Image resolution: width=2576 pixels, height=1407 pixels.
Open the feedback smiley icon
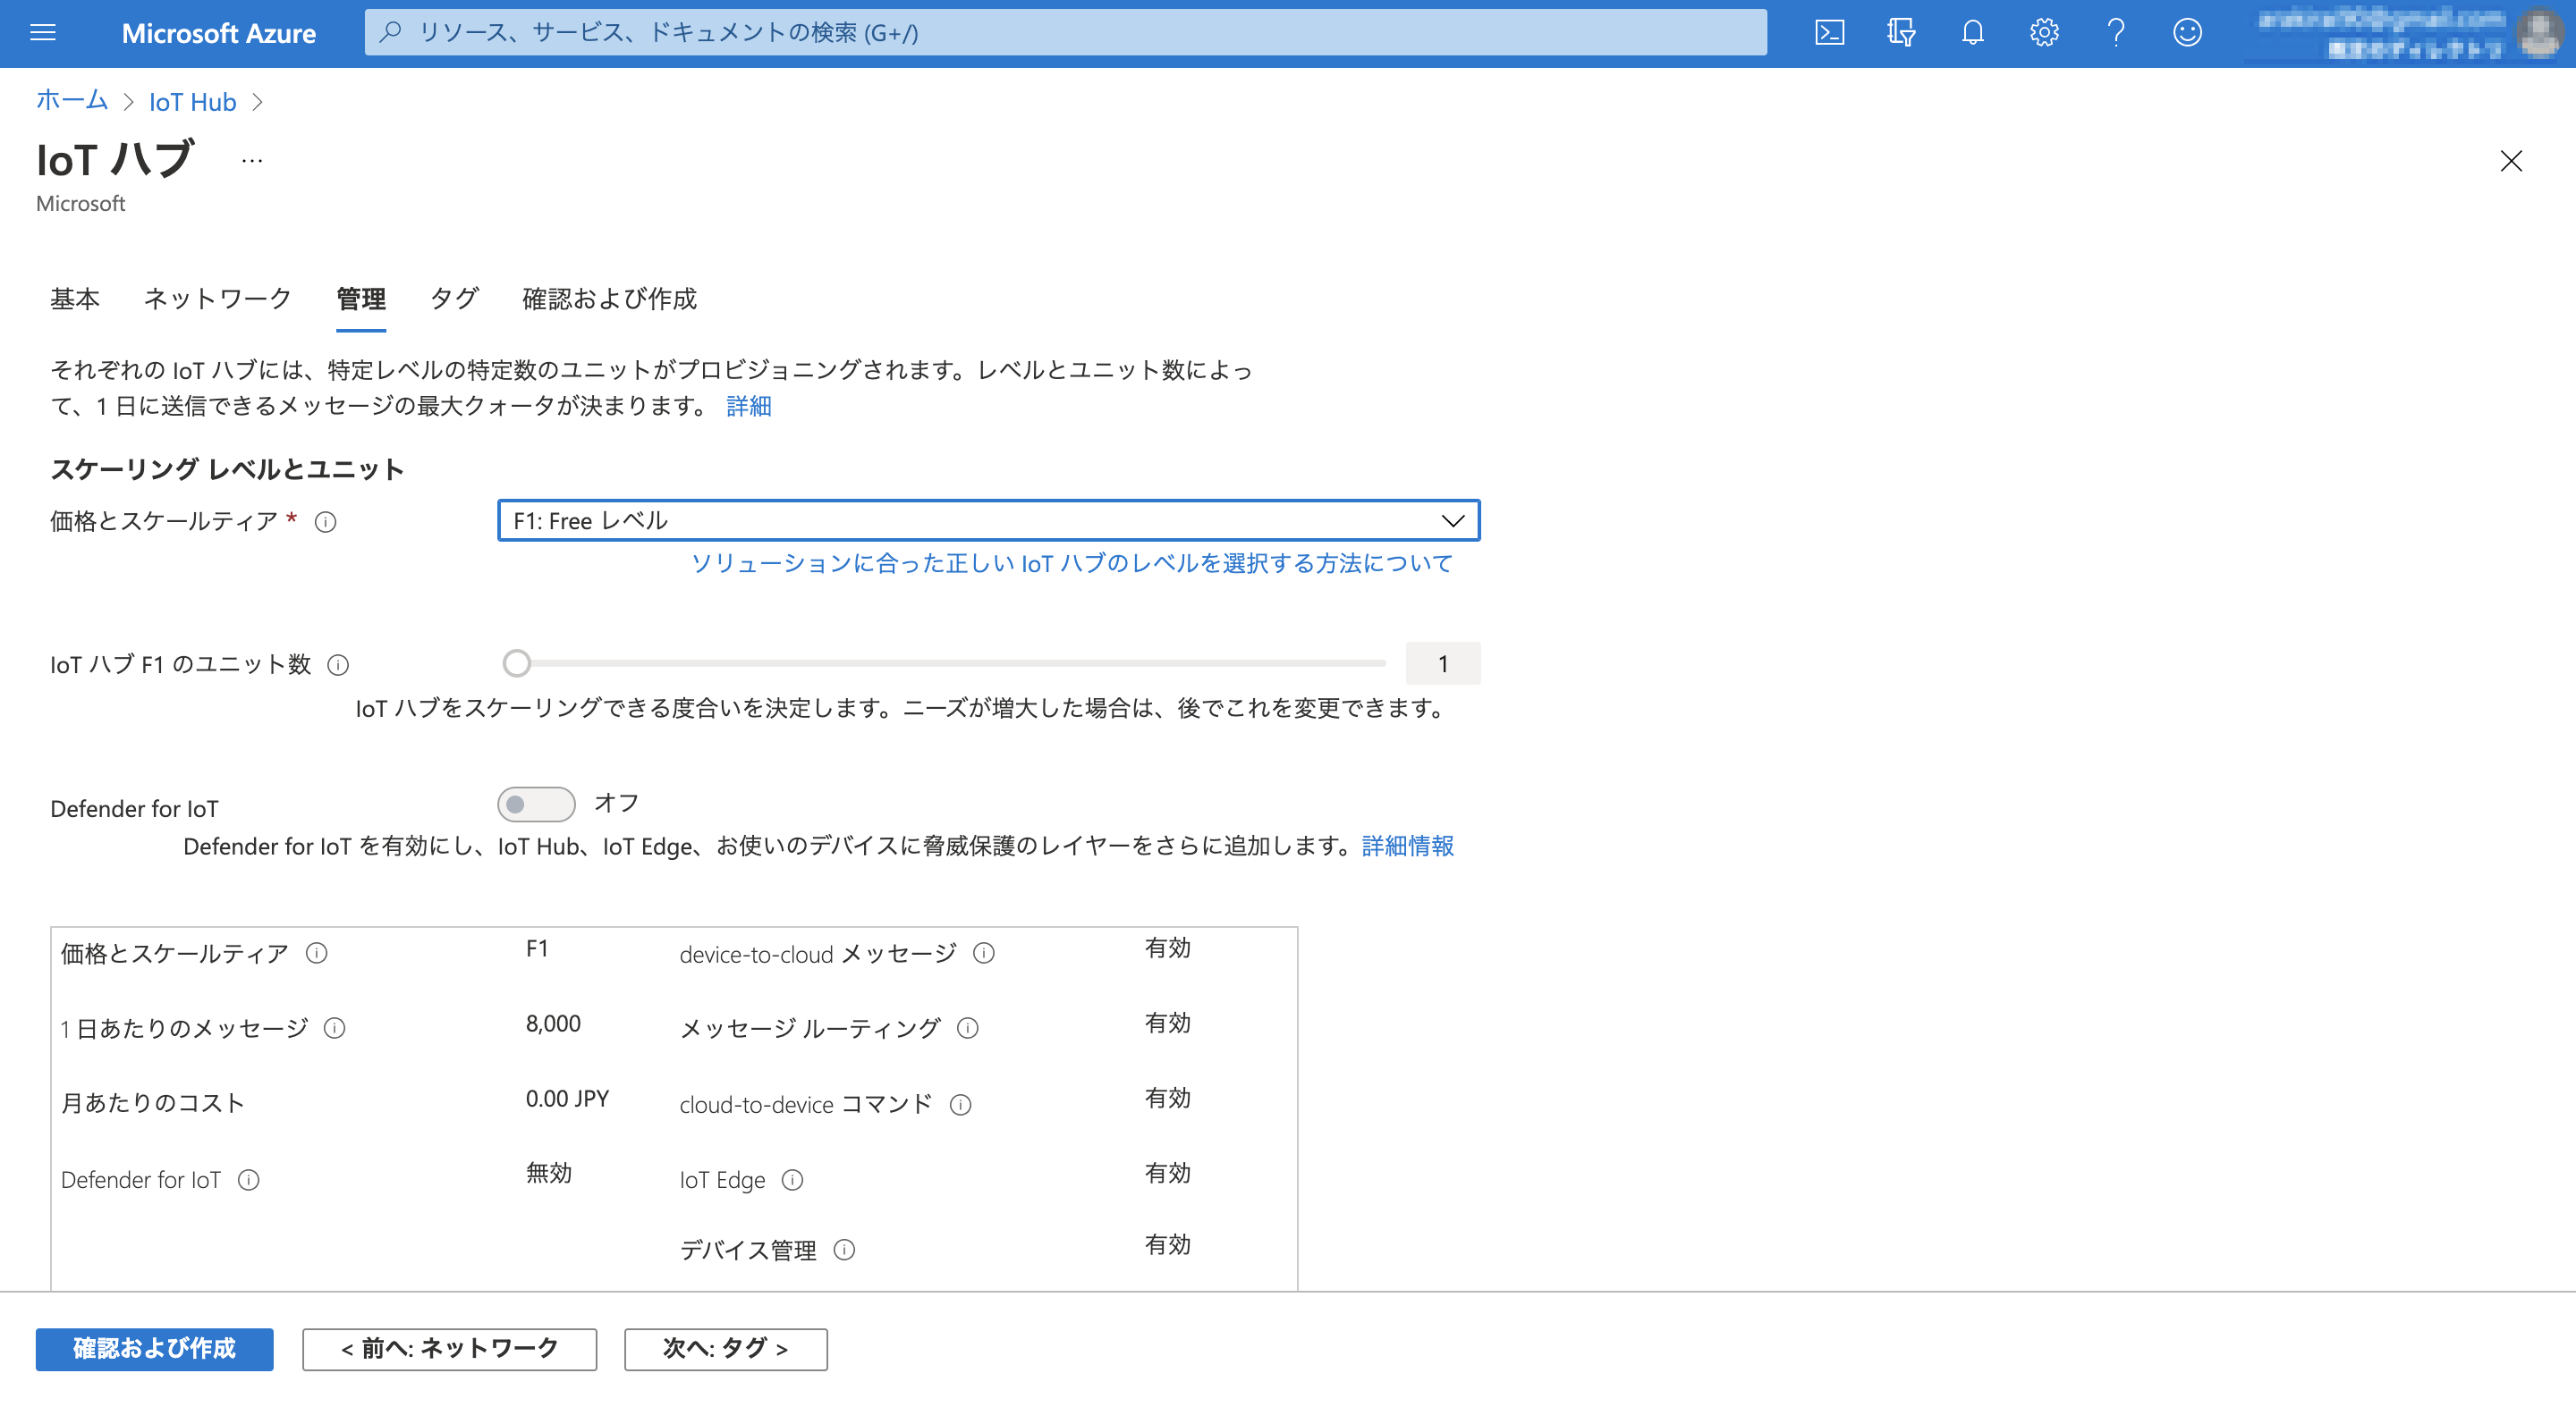(2187, 33)
